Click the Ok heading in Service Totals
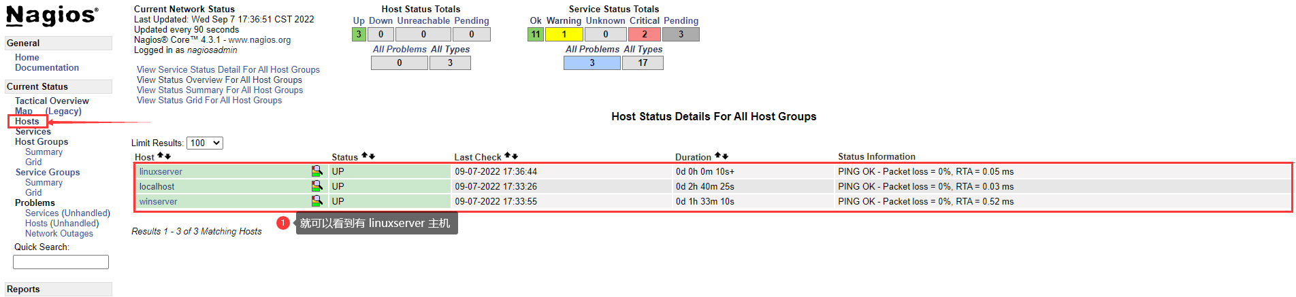Screen dimensions: 1296x297 [x=536, y=20]
